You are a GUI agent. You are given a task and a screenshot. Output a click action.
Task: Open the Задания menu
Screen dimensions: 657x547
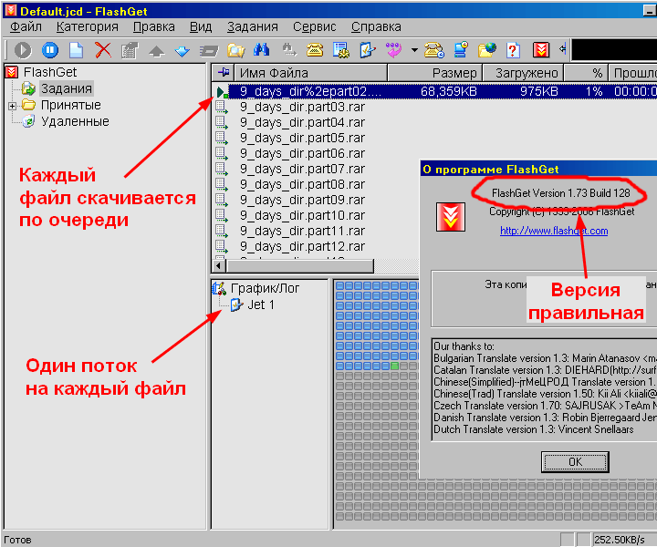pyautogui.click(x=252, y=26)
